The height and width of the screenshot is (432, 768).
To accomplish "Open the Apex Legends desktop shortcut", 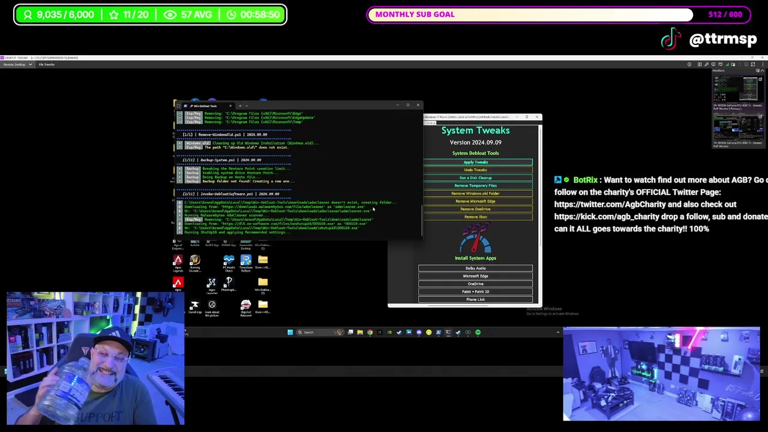I will (178, 263).
